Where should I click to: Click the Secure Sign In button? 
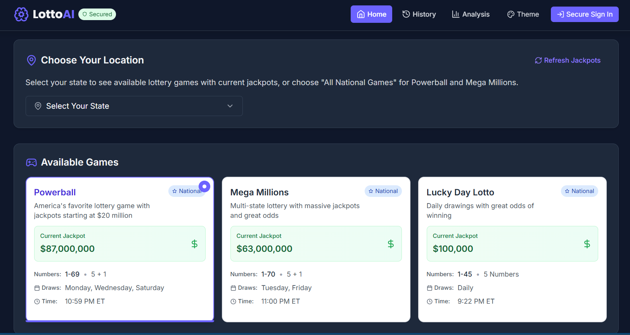point(585,14)
